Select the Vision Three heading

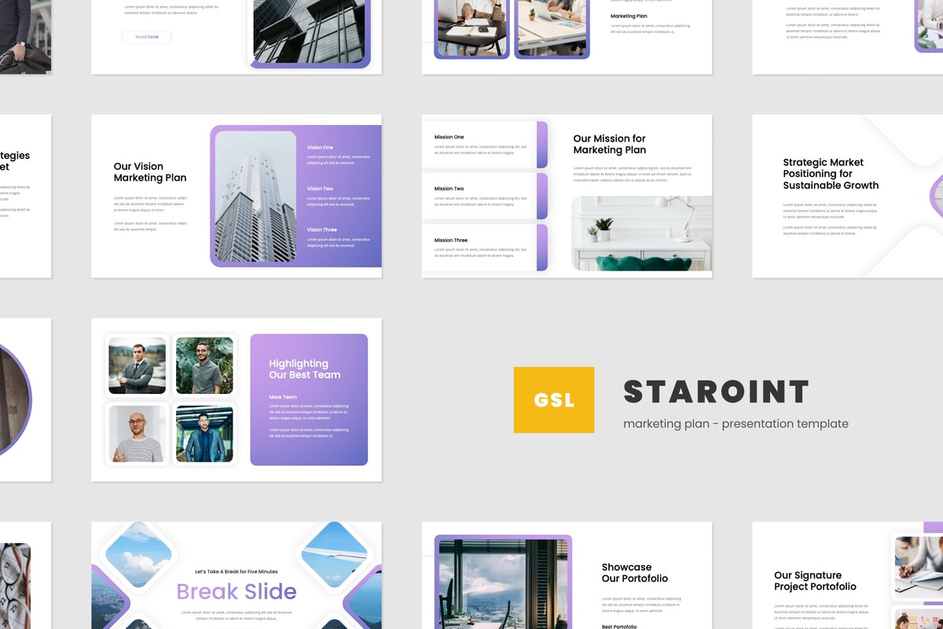click(322, 230)
